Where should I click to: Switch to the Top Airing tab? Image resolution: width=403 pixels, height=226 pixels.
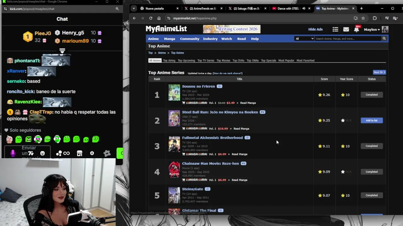pos(169,61)
